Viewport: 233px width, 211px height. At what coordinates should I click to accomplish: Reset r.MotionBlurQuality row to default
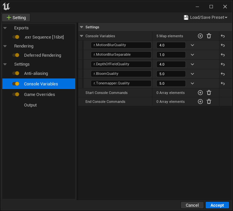pyautogui.click(x=223, y=45)
